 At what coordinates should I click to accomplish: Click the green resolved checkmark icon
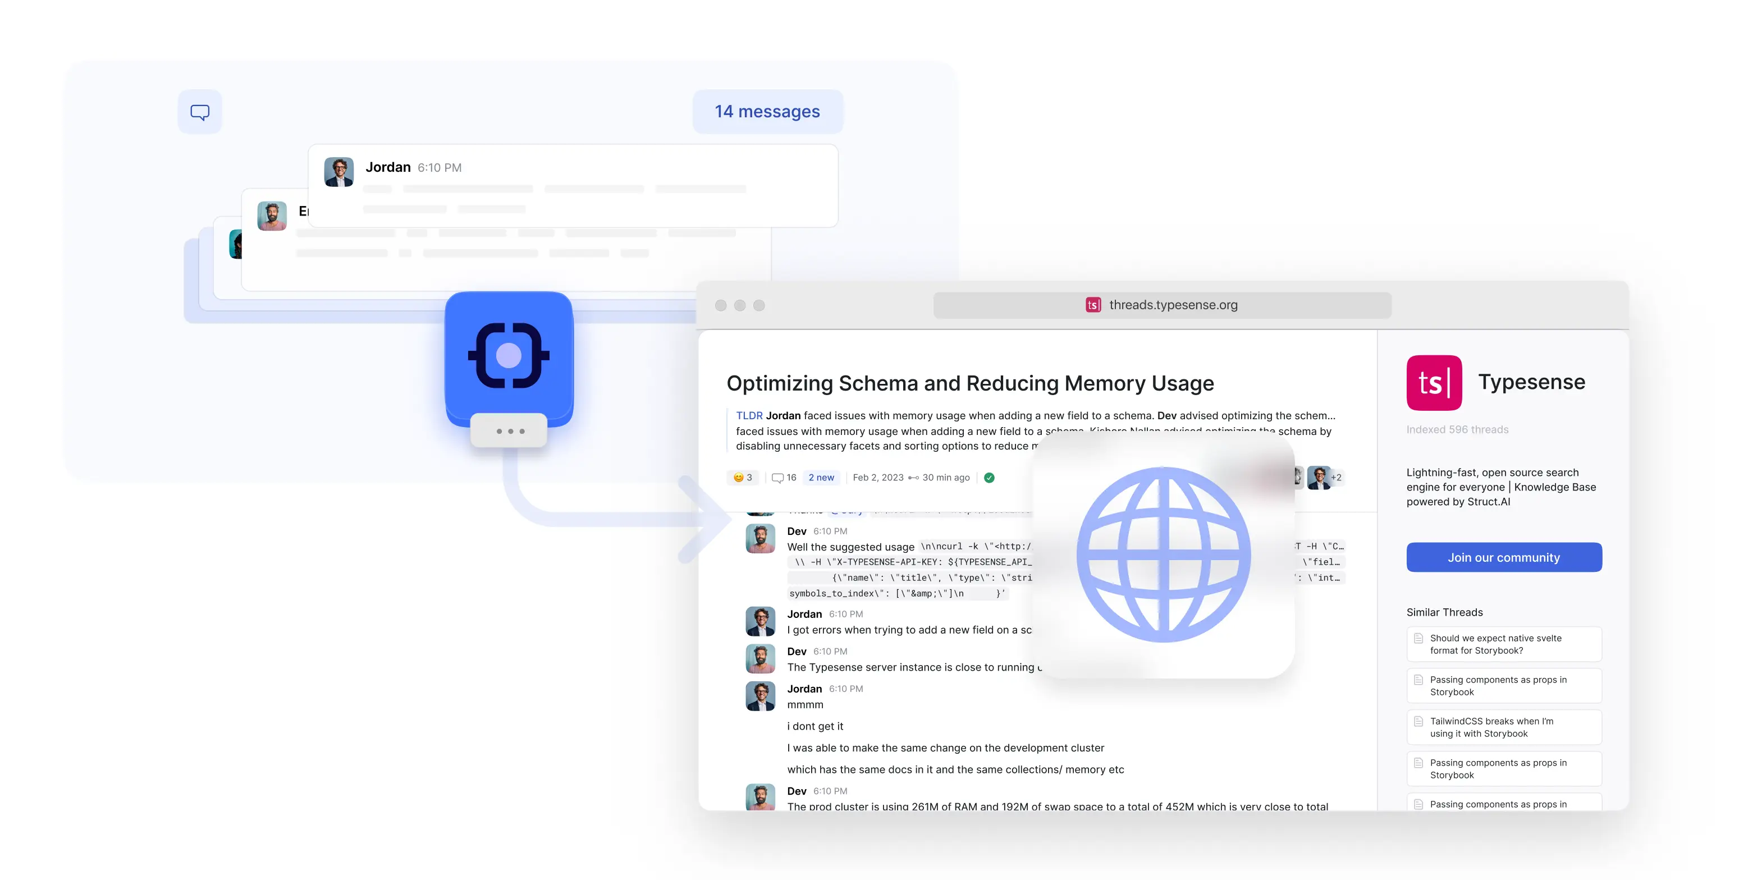[989, 478]
